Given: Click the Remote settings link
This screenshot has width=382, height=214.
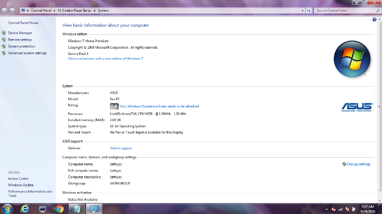Looking at the screenshot, I should (x=20, y=40).
